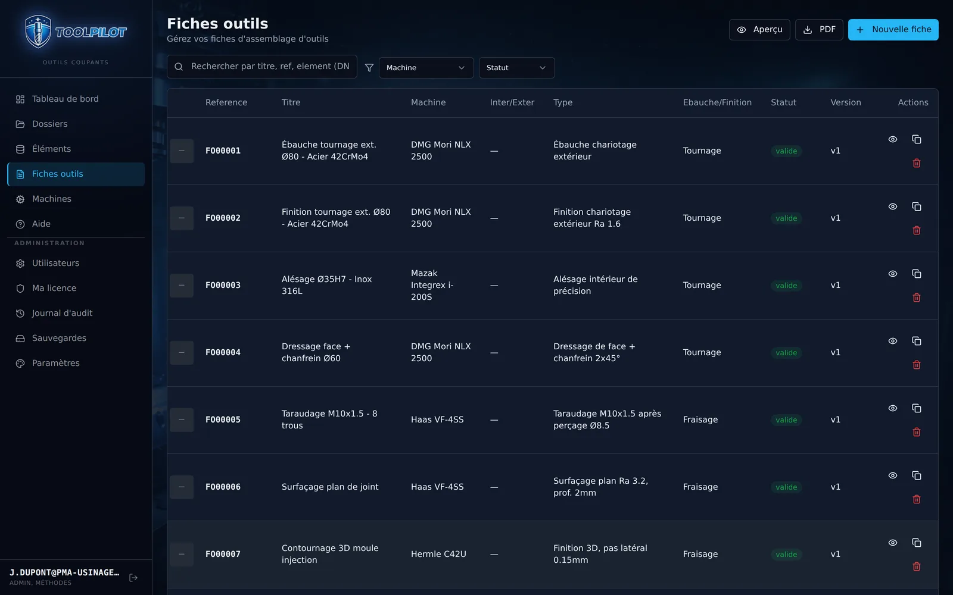
Task: Open Journal d'audit
Action: (76, 314)
